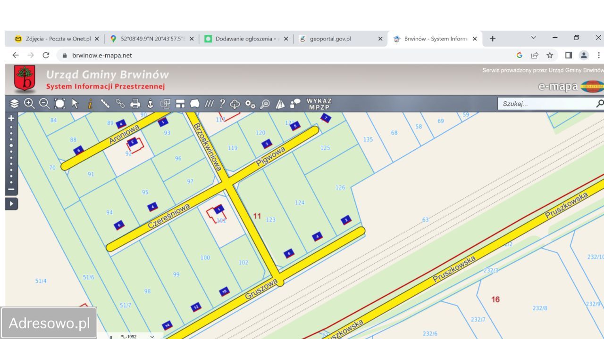Activate the orange info identify tool

90,104
